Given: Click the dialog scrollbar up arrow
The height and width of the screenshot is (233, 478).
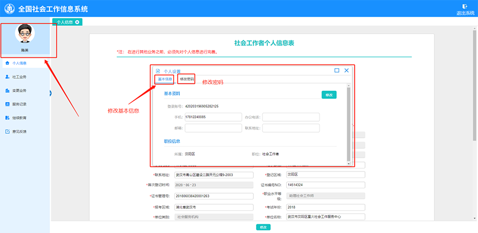Looking at the screenshot, I should click(x=349, y=85).
